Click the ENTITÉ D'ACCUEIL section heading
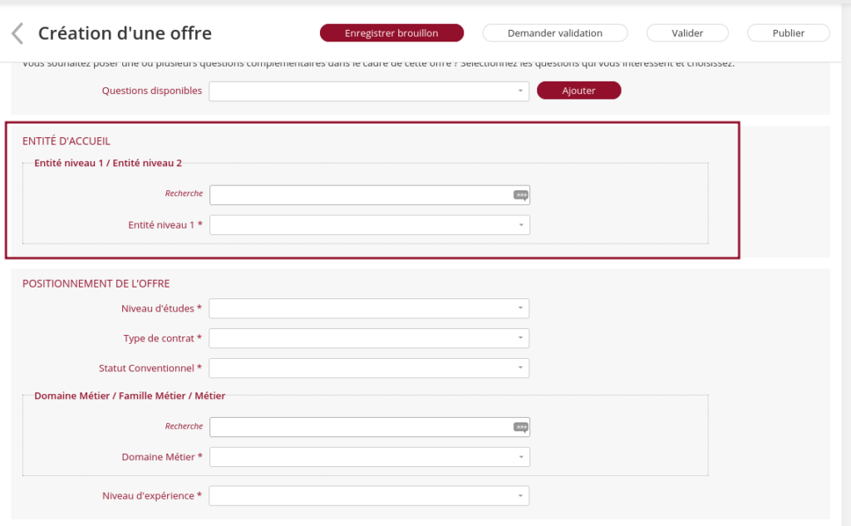 [x=66, y=141]
